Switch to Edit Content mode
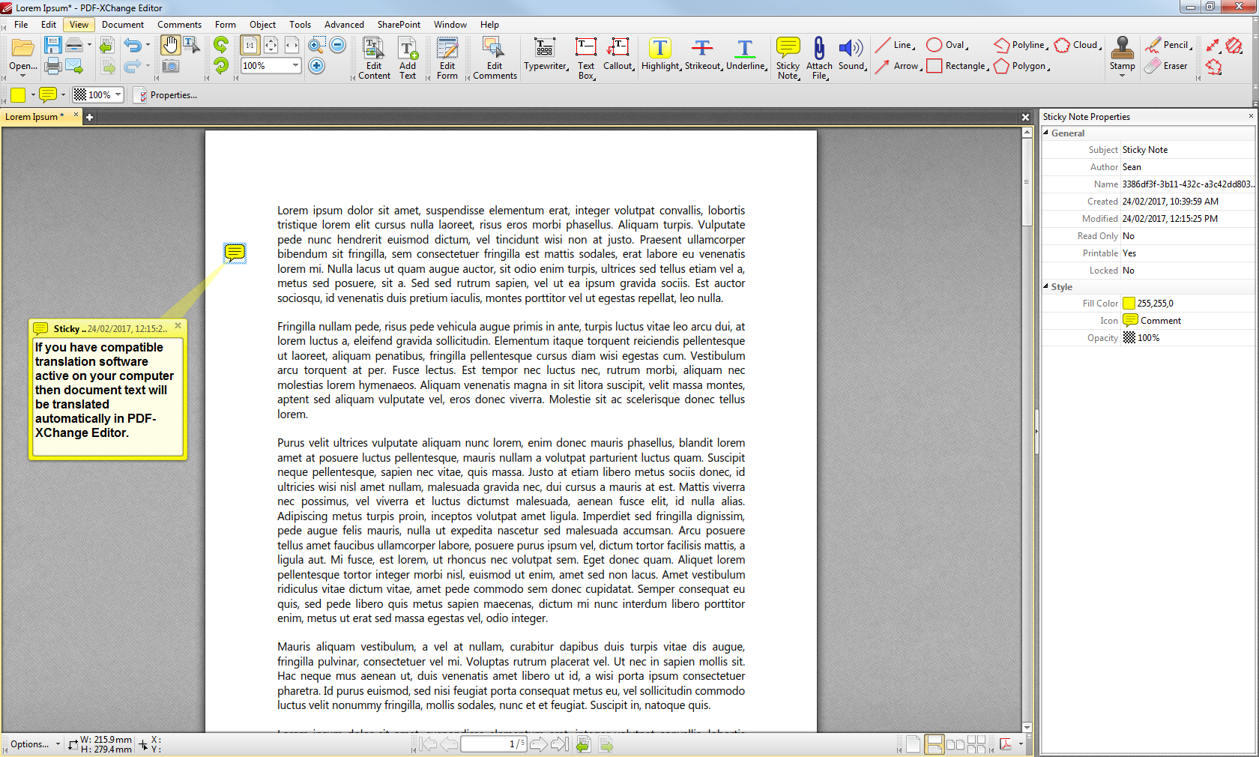1259x757 pixels. (372, 56)
